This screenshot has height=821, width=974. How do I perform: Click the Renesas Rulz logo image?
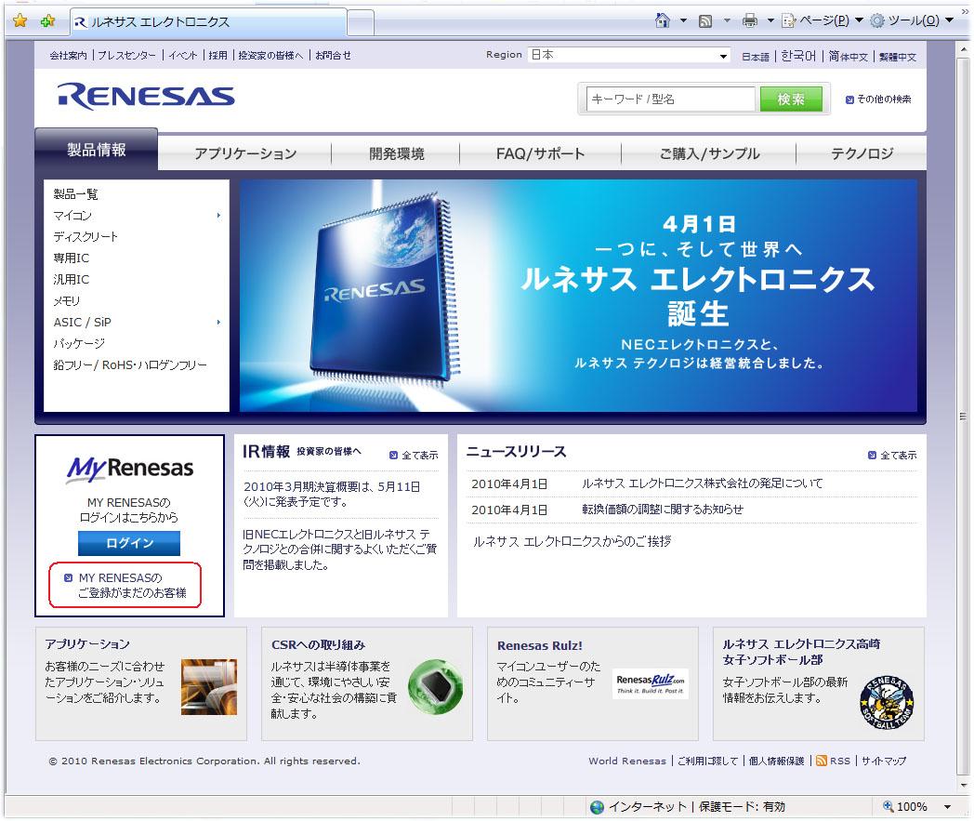pyautogui.click(x=651, y=685)
